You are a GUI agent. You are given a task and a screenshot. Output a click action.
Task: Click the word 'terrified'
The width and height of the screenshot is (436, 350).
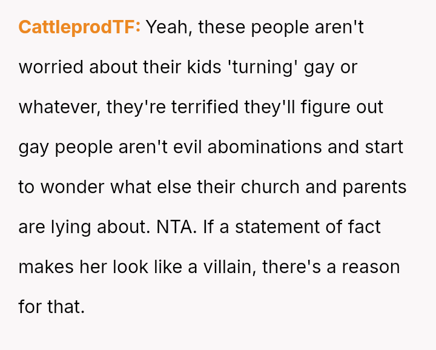(x=206, y=107)
